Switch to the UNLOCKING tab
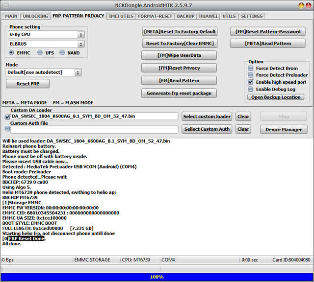Screen dimensions: 314x282 tap(35, 16)
